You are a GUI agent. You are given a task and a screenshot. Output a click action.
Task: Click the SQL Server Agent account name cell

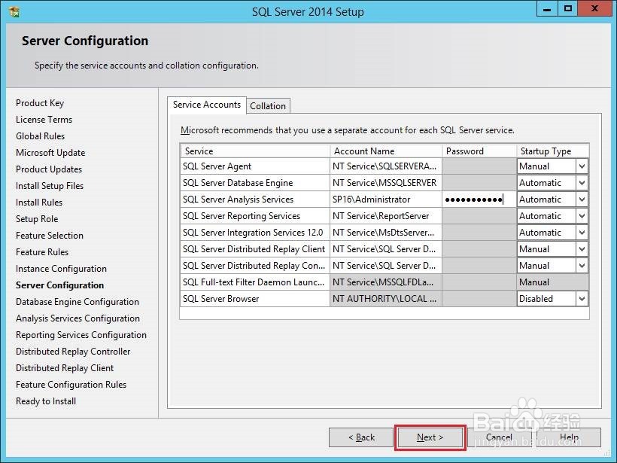pyautogui.click(x=386, y=166)
